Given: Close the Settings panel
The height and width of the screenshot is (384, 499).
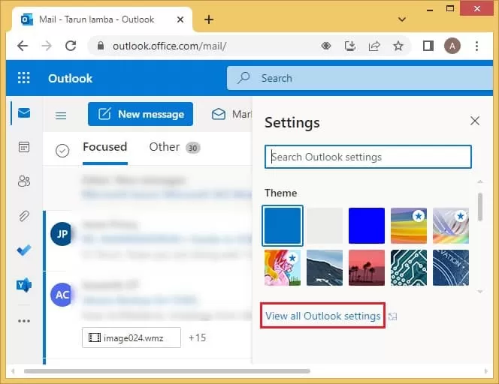Looking at the screenshot, I should [x=475, y=121].
